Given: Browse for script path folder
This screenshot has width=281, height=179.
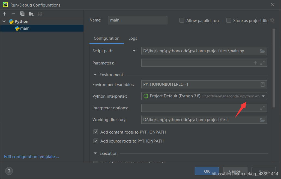Looking at the screenshot, I should point(262,51).
